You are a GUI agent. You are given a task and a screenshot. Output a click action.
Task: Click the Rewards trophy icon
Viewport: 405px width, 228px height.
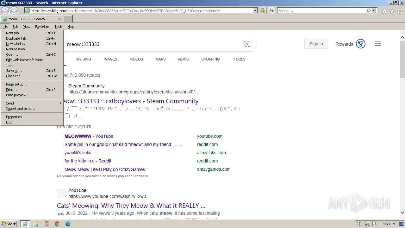coord(361,44)
